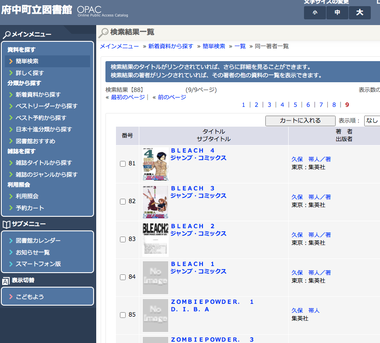This screenshot has width=380, height=343.
Task: Click the 前のページ link
Action: click(172, 97)
